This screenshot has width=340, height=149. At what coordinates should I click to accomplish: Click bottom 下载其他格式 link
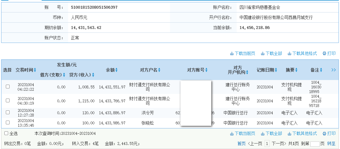pos(302,133)
